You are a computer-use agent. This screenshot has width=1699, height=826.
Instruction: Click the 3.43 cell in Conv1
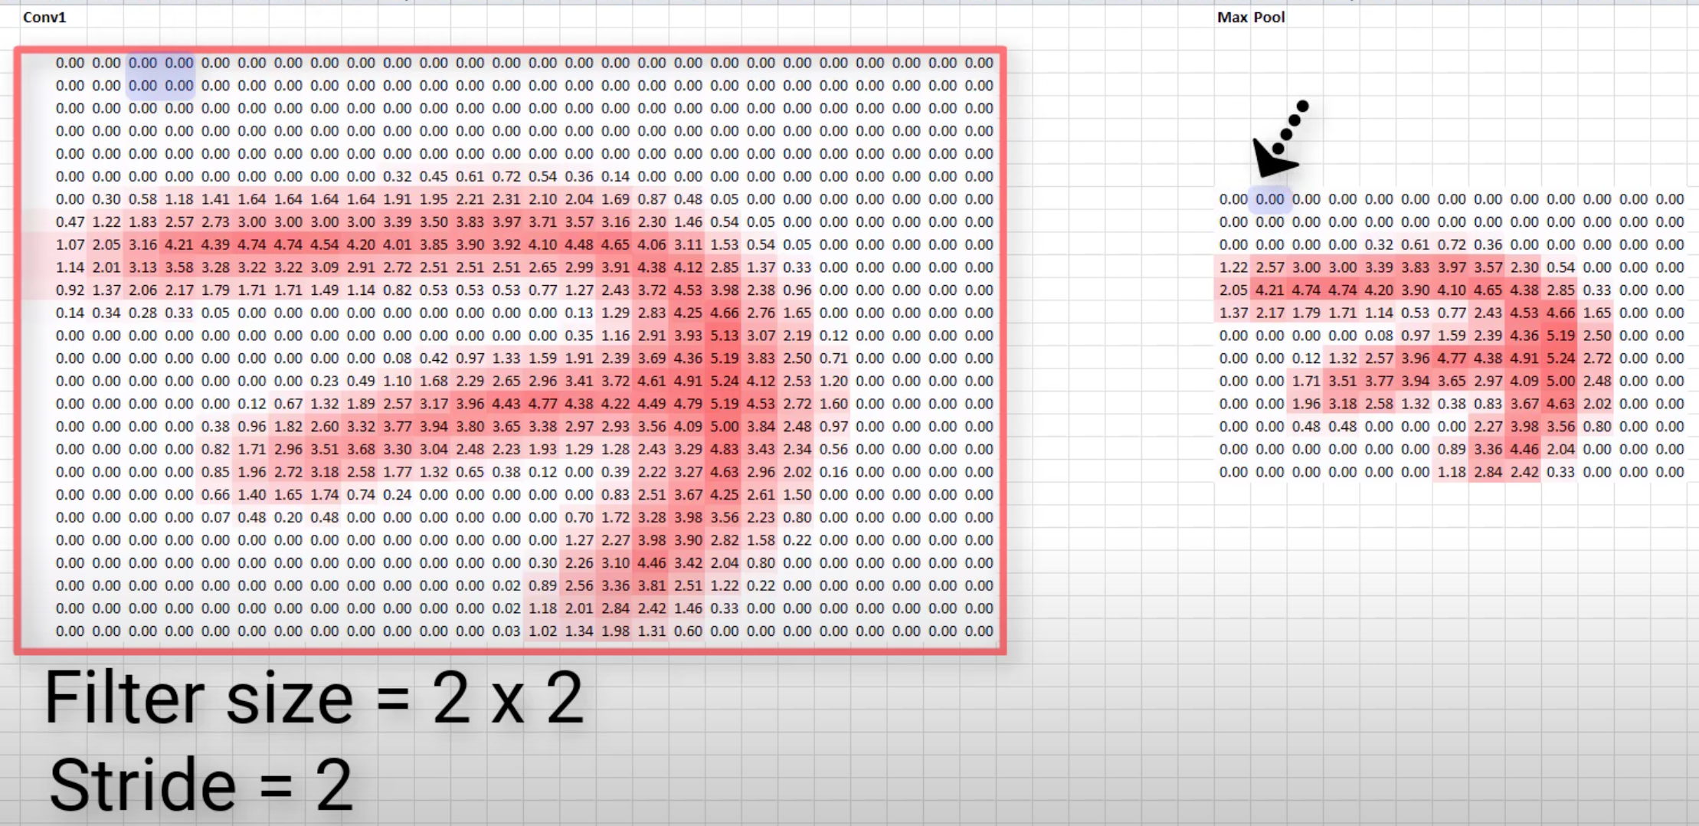(761, 449)
